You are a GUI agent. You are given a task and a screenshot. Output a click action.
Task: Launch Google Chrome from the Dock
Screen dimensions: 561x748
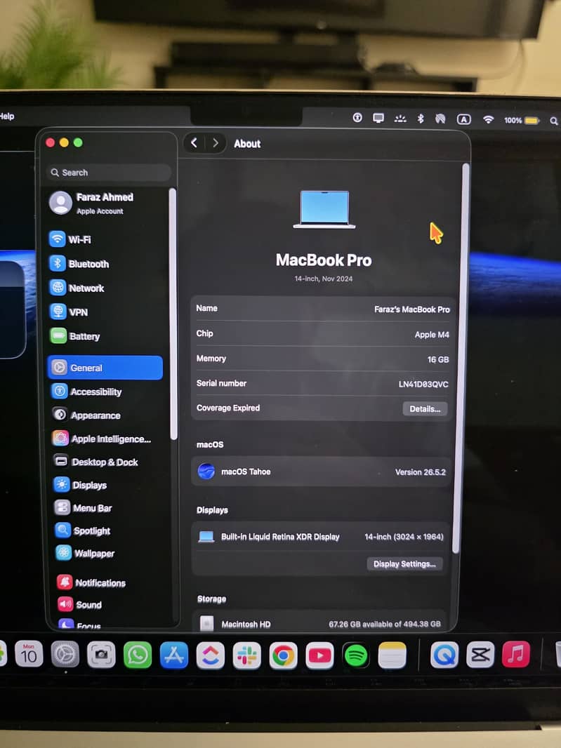(283, 655)
